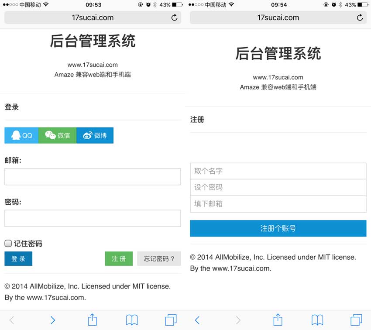Tap the share icon in the right browser toolbar

pyautogui.click(x=278, y=320)
